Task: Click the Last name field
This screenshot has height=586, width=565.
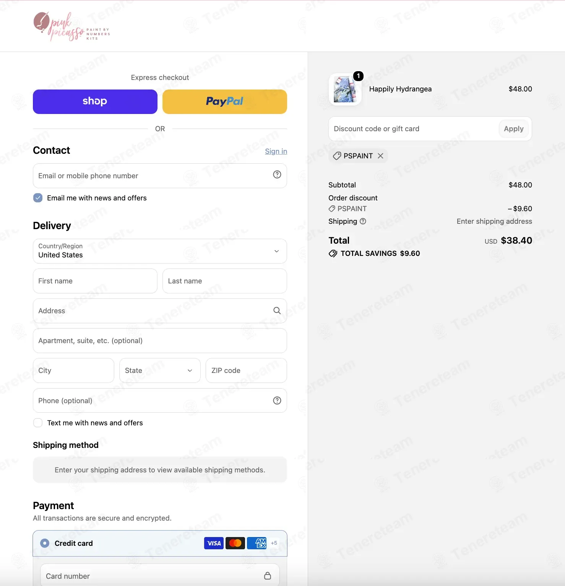Action: (x=225, y=281)
